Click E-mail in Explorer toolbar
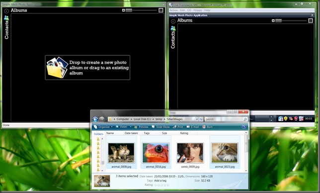 tap(193, 127)
